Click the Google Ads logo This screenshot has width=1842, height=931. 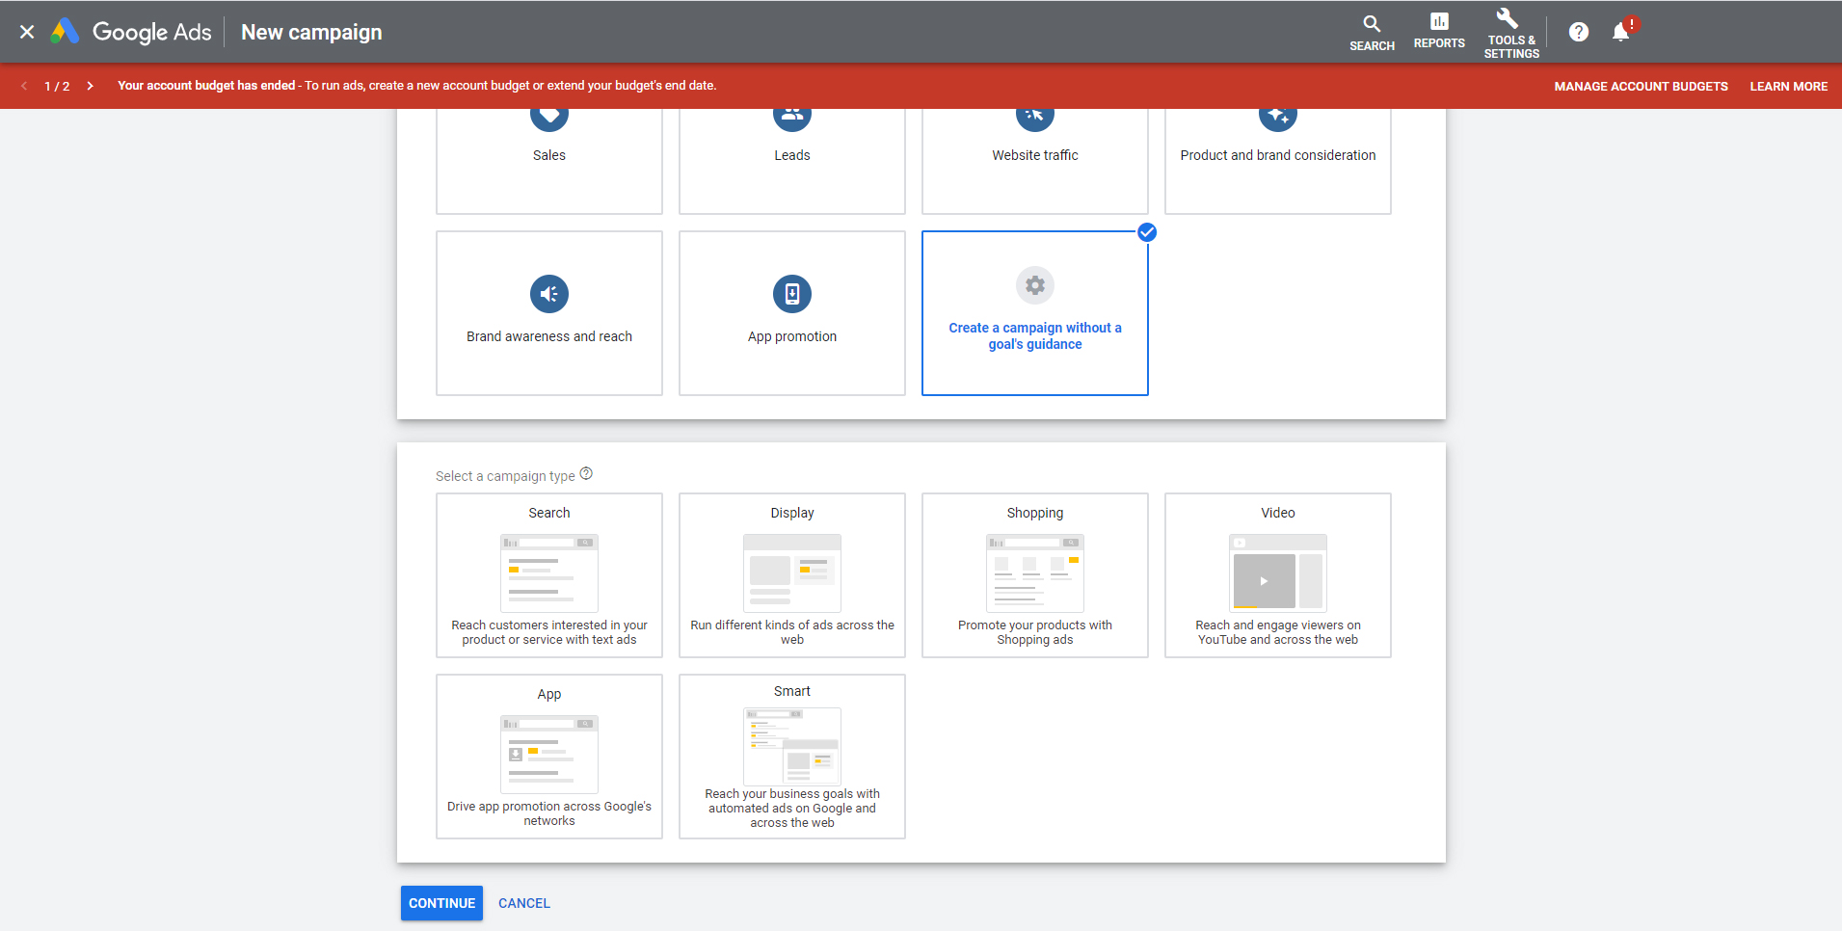[131, 32]
